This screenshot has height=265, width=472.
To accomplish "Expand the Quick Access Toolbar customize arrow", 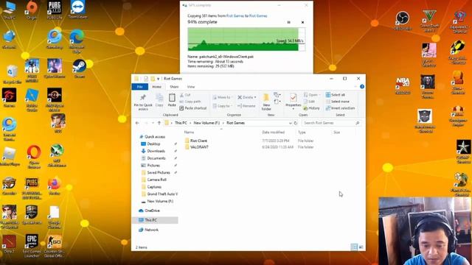I will coord(158,79).
